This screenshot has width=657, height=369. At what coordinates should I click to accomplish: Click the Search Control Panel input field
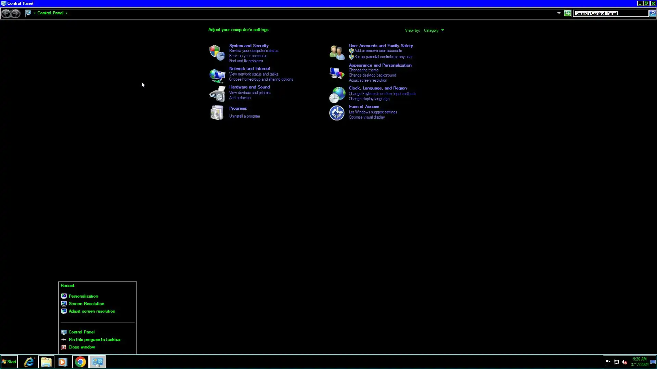610,13
